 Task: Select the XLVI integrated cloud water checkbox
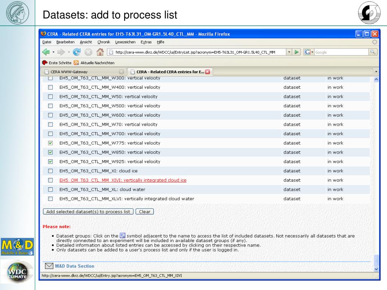click(50, 199)
